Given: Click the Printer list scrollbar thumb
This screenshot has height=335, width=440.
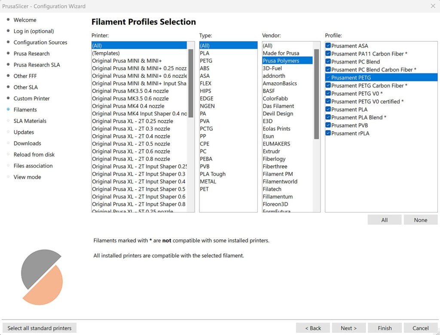Looking at the screenshot, I should click(x=190, y=83).
